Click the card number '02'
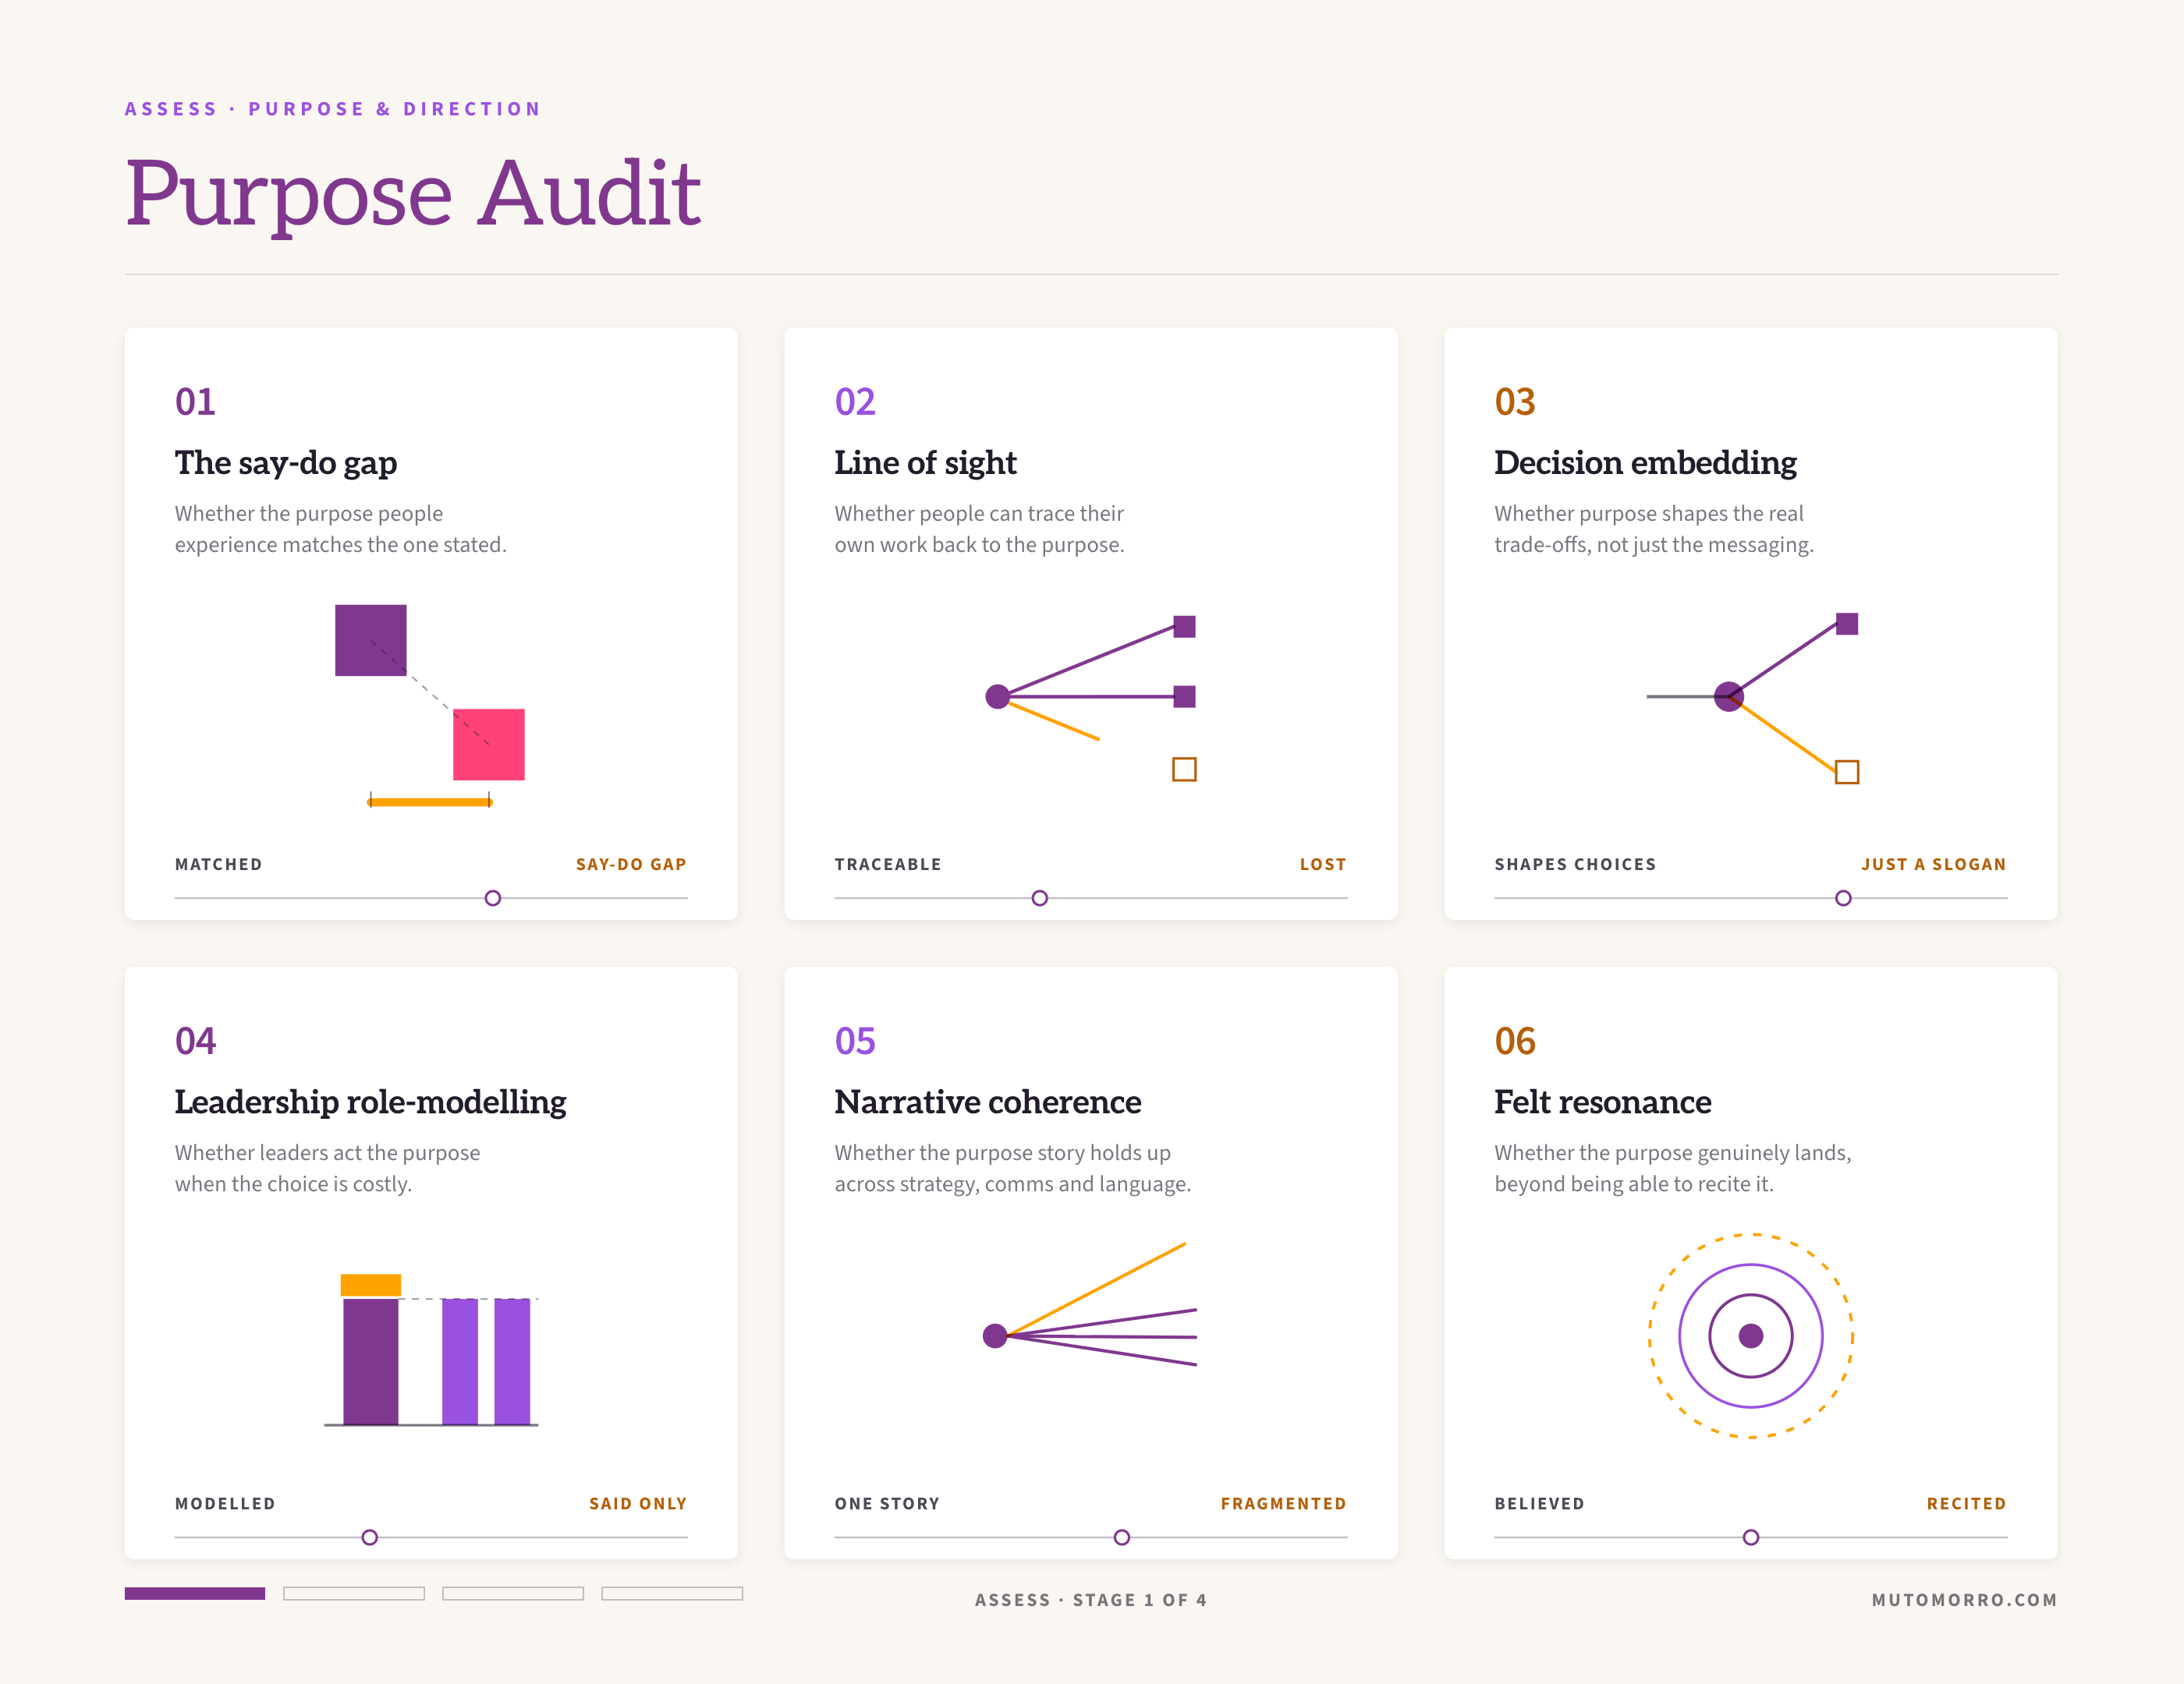This screenshot has width=2184, height=1684. [855, 402]
